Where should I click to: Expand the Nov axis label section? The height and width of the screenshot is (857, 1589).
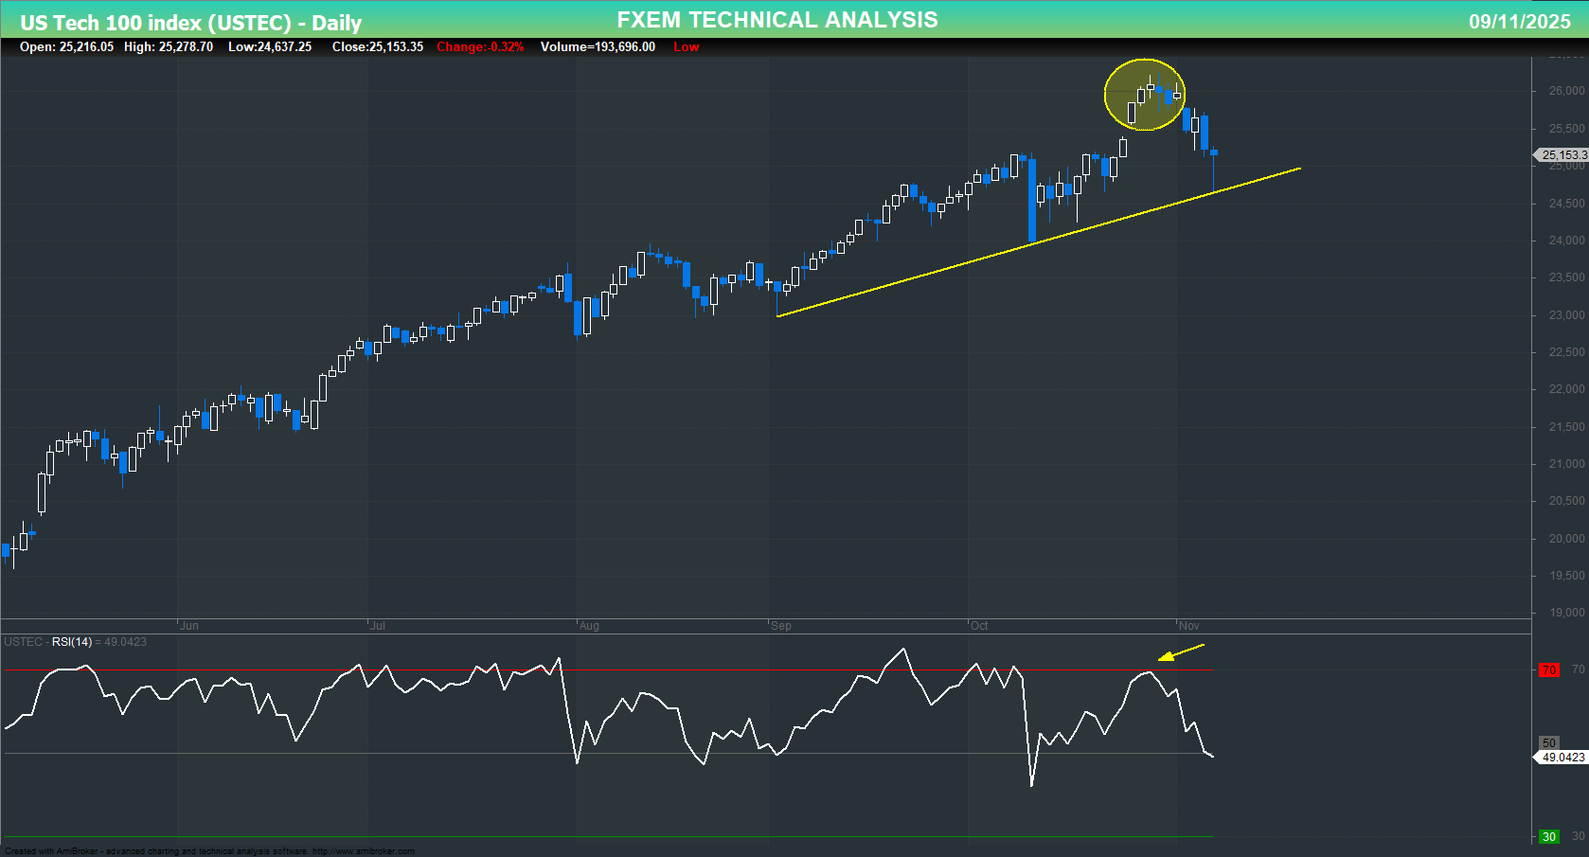(1188, 625)
